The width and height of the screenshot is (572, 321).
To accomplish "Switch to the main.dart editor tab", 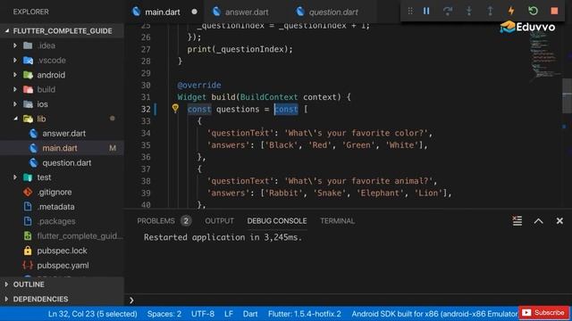I will pos(163,12).
